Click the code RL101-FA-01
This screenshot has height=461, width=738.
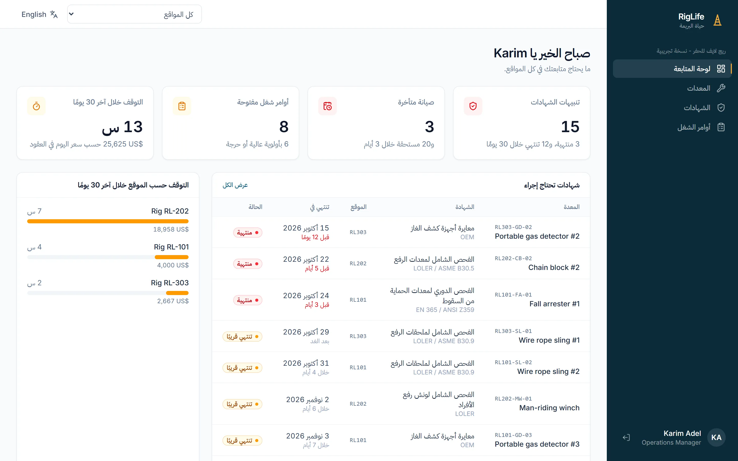513,295
